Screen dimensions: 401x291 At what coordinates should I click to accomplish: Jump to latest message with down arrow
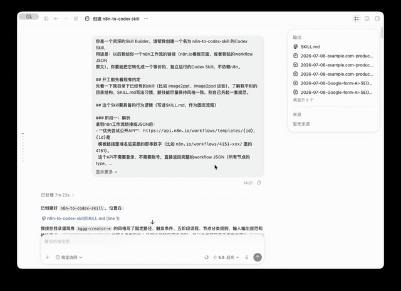point(152,222)
